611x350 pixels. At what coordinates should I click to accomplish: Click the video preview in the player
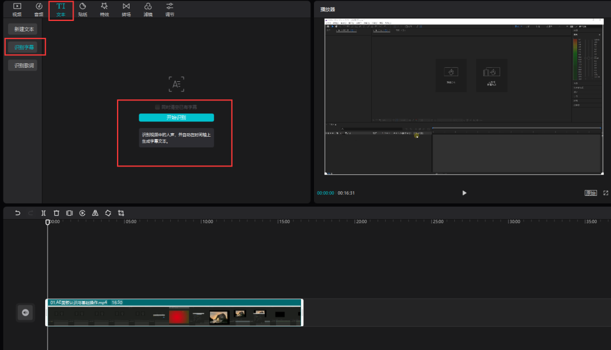click(x=464, y=97)
